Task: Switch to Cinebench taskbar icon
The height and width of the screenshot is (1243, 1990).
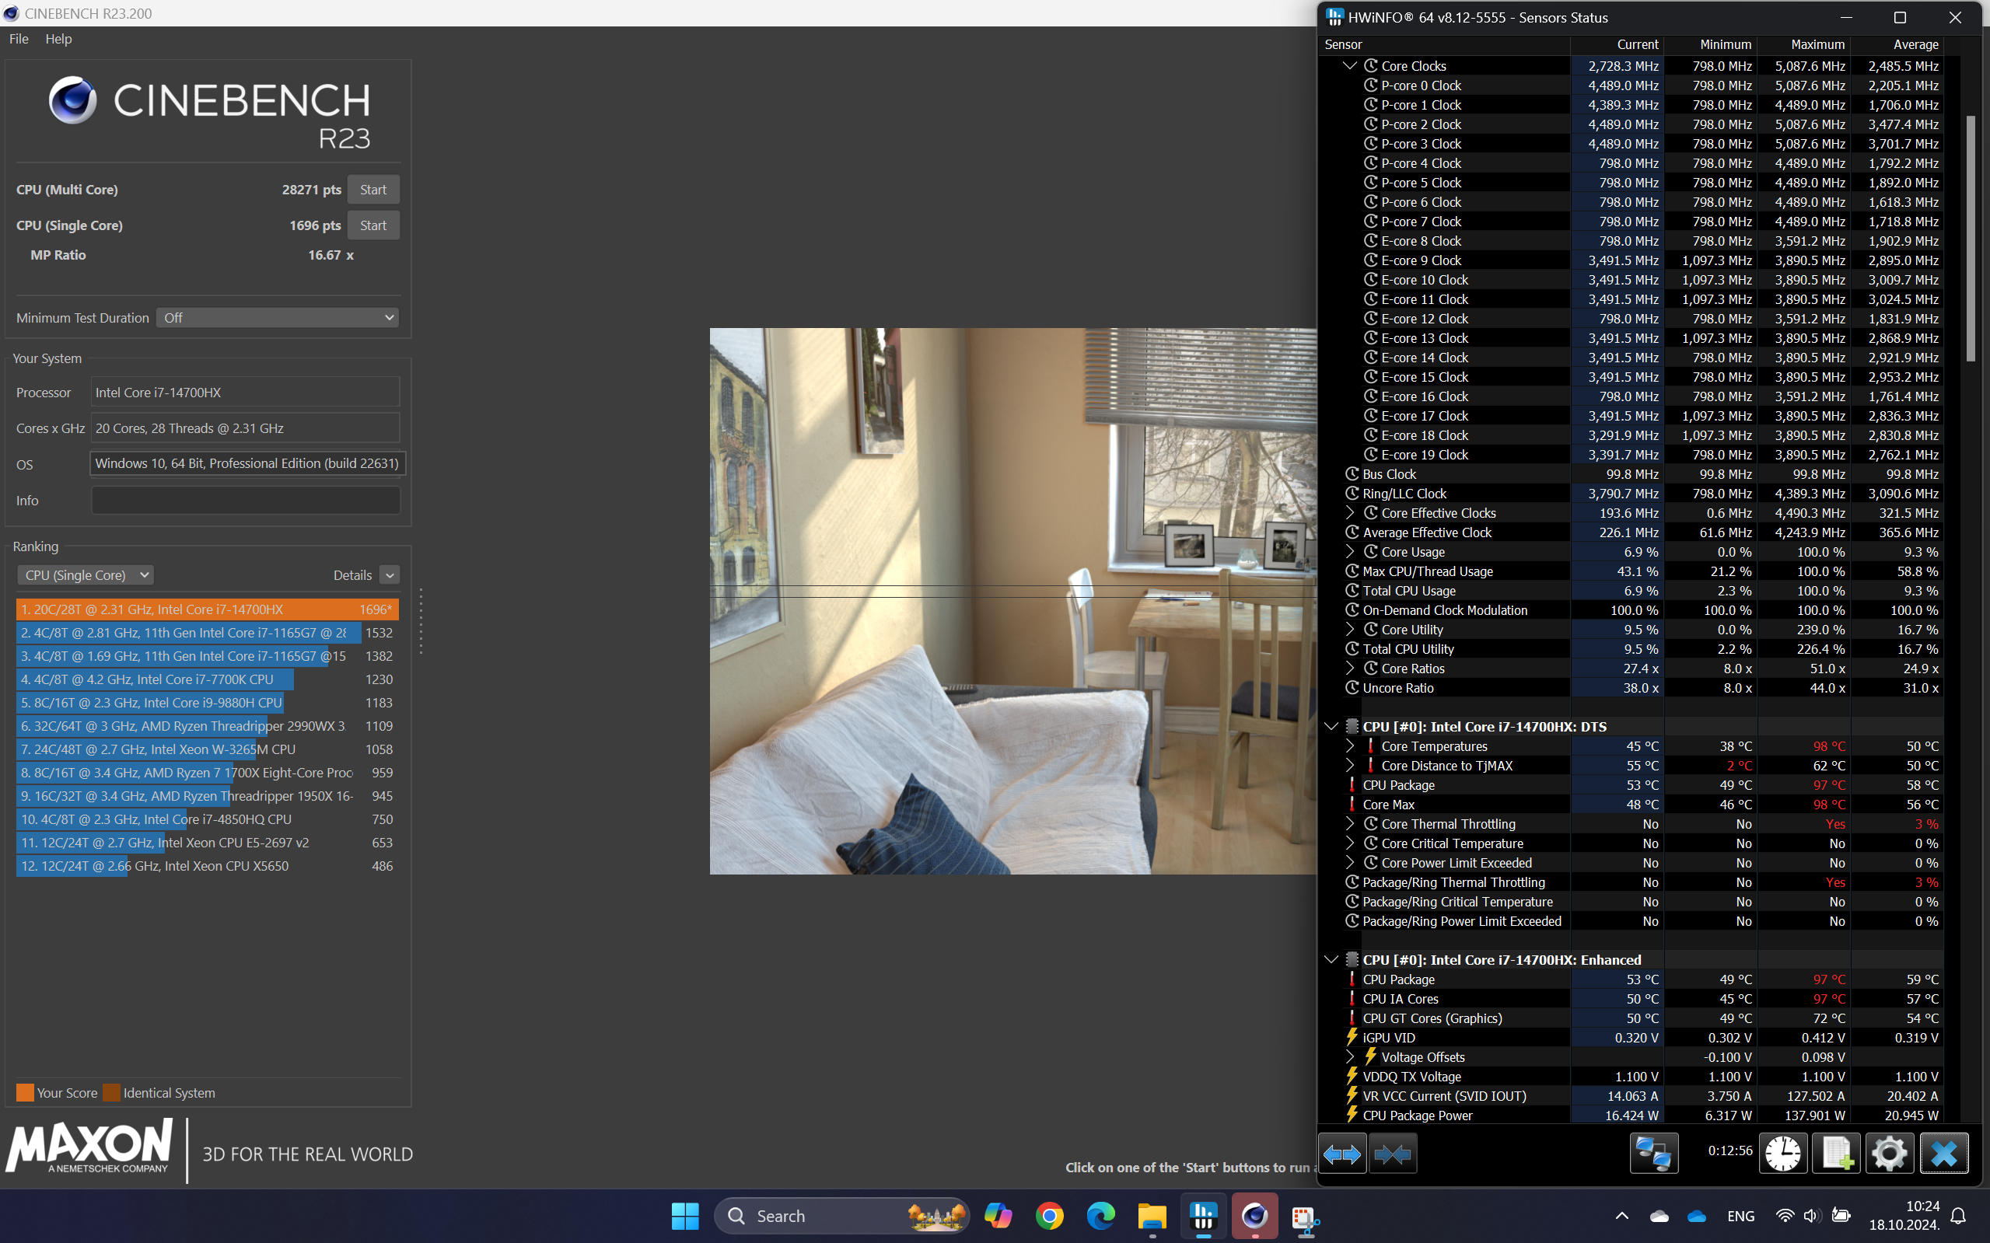Action: 1255,1216
